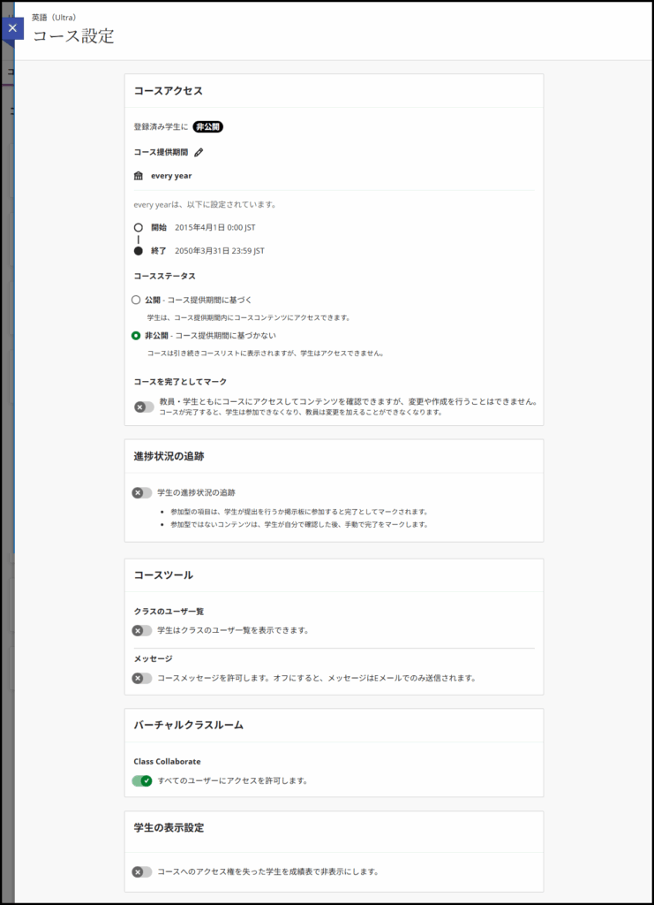Click the end date 2050年3月31日 text
Screen dimensions: 654x905
tap(219, 251)
